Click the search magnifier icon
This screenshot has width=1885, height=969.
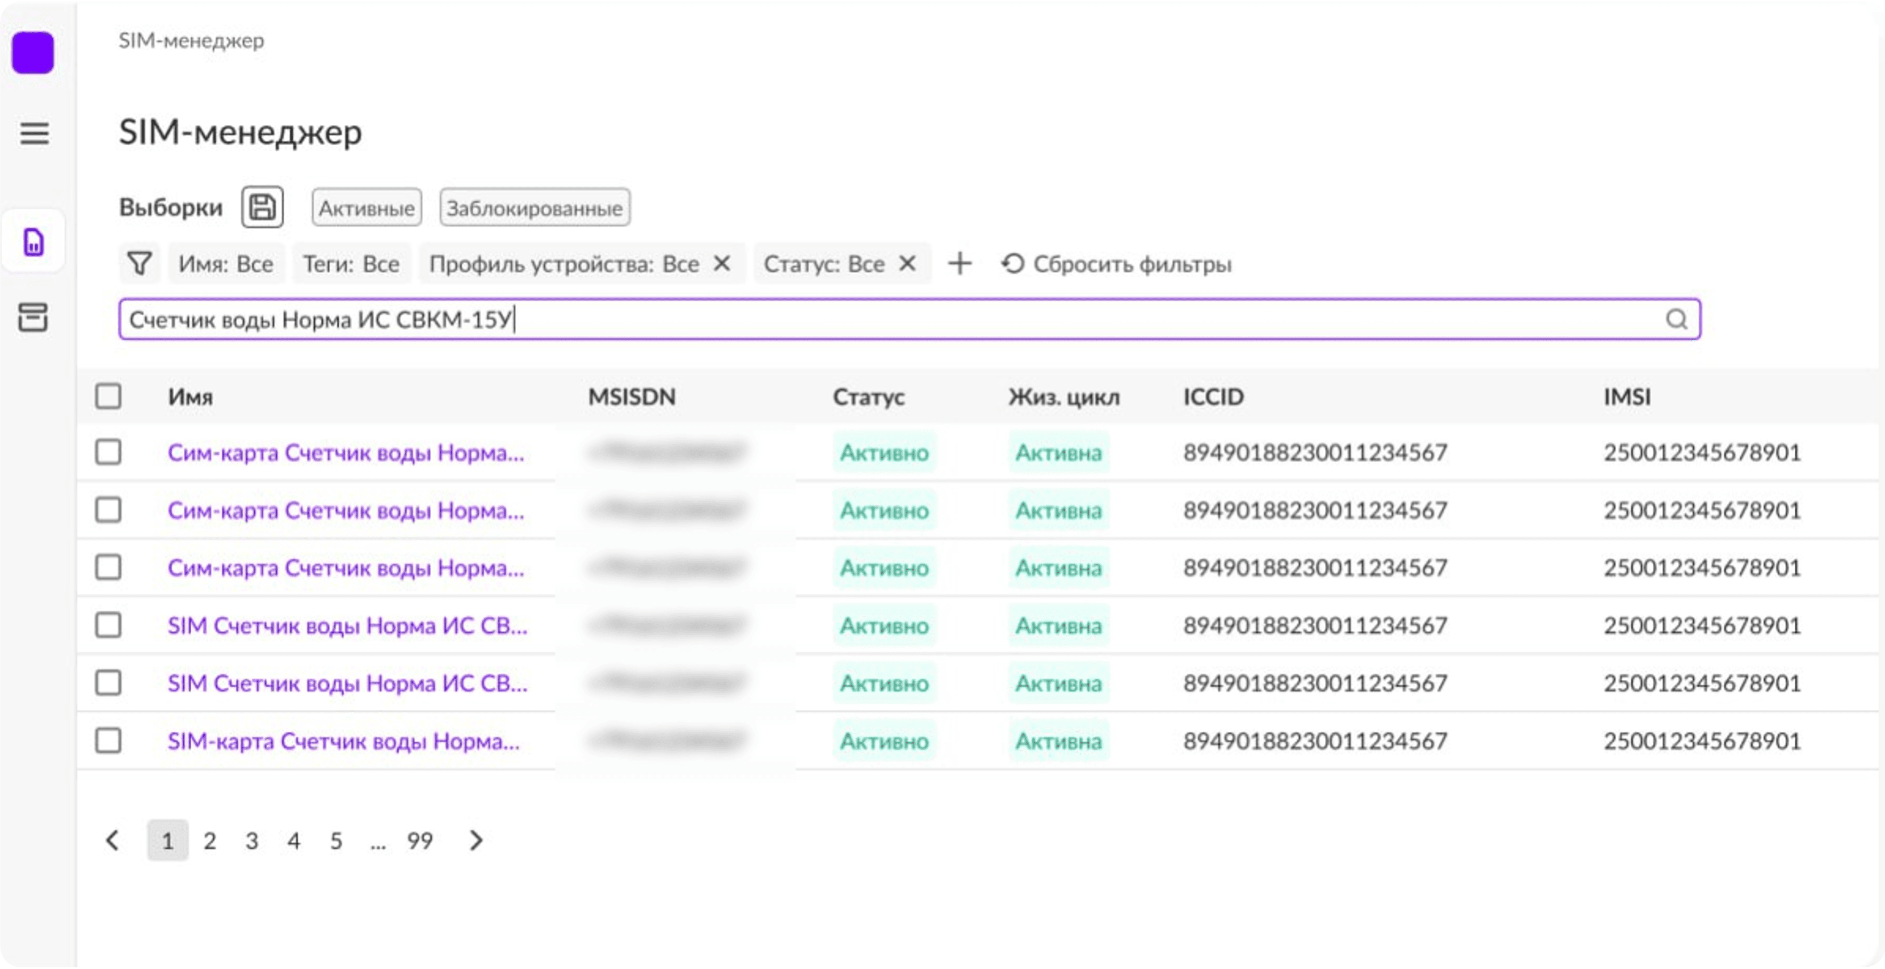[x=1676, y=320]
